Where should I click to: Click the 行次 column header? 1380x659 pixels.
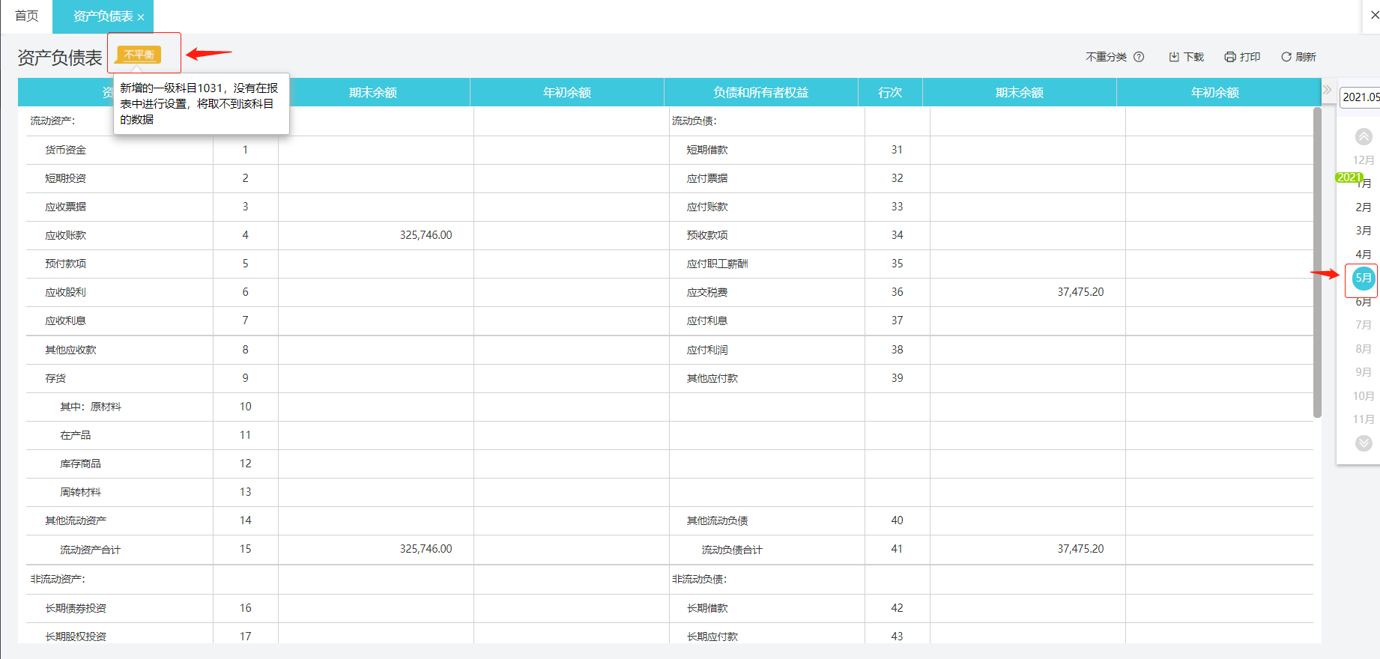[x=890, y=92]
